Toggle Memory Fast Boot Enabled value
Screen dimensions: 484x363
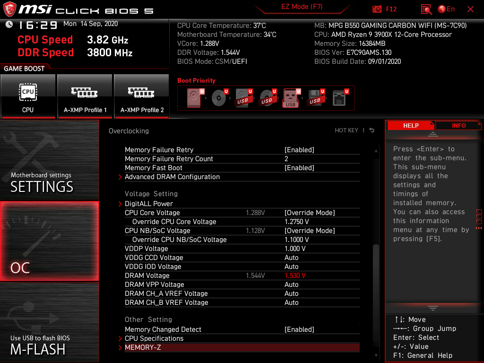coord(299,168)
